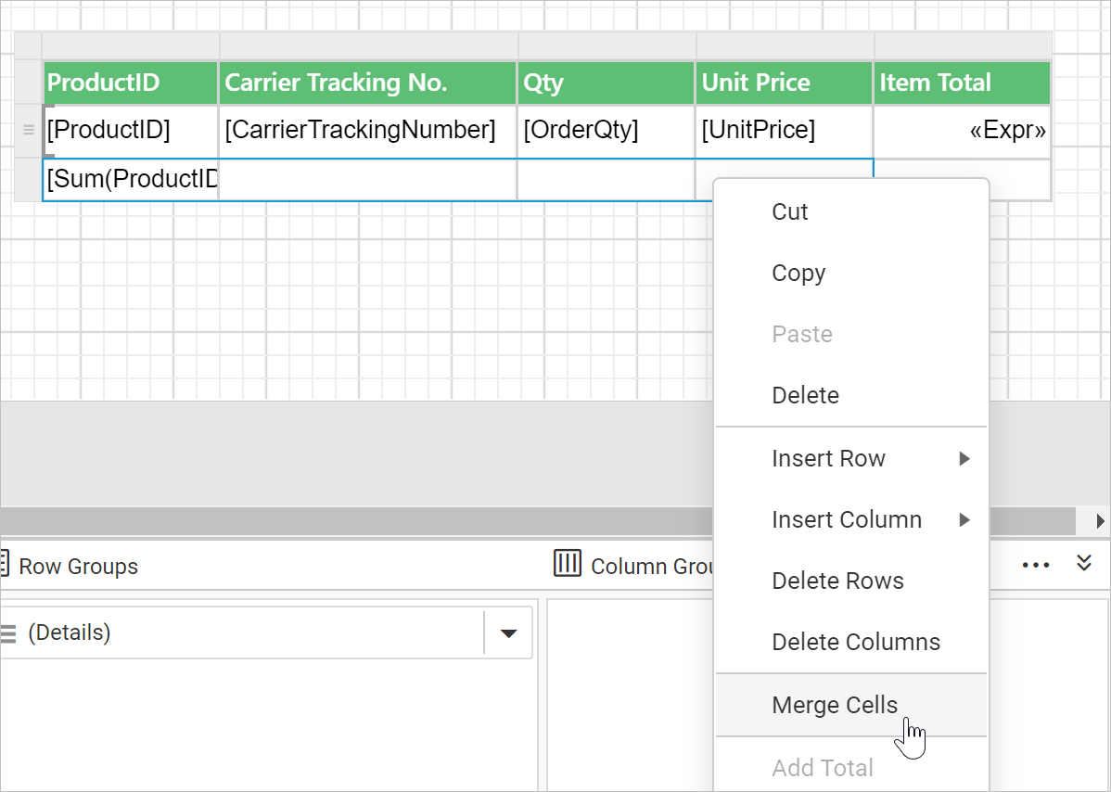
Task: Expand Insert Row submenu arrow
Action: 964,458
